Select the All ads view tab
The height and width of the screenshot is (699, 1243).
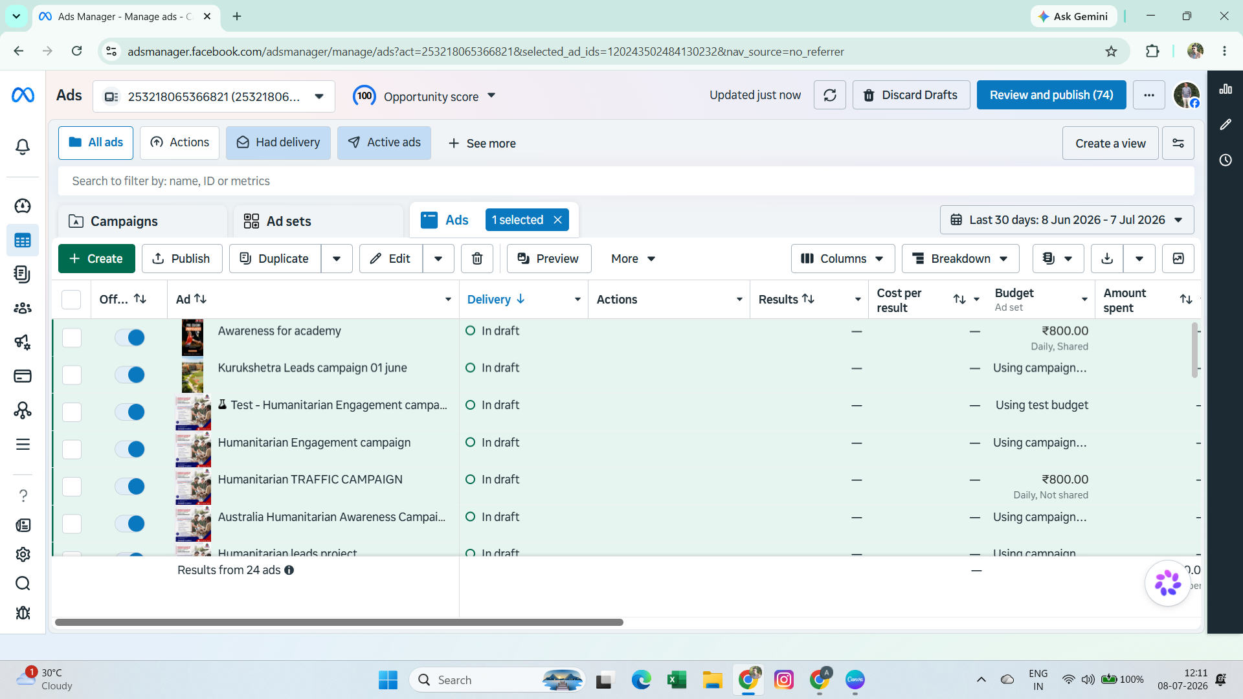click(x=96, y=142)
